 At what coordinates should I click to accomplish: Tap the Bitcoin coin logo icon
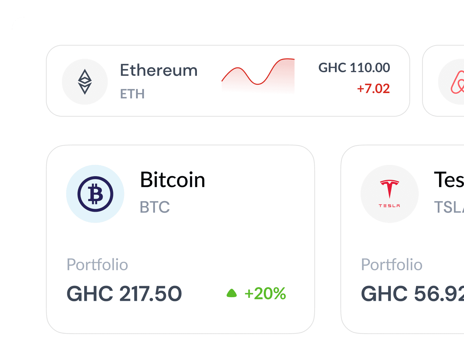click(95, 194)
